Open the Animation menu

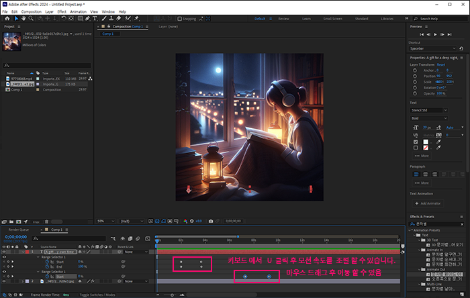[x=79, y=11]
